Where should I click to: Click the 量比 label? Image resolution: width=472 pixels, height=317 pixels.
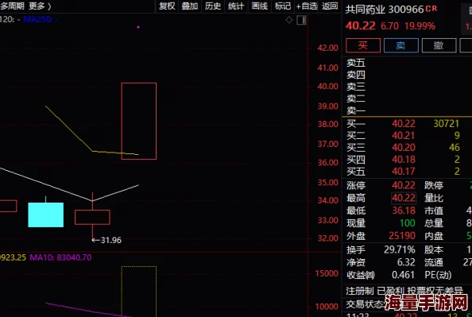click(434, 198)
